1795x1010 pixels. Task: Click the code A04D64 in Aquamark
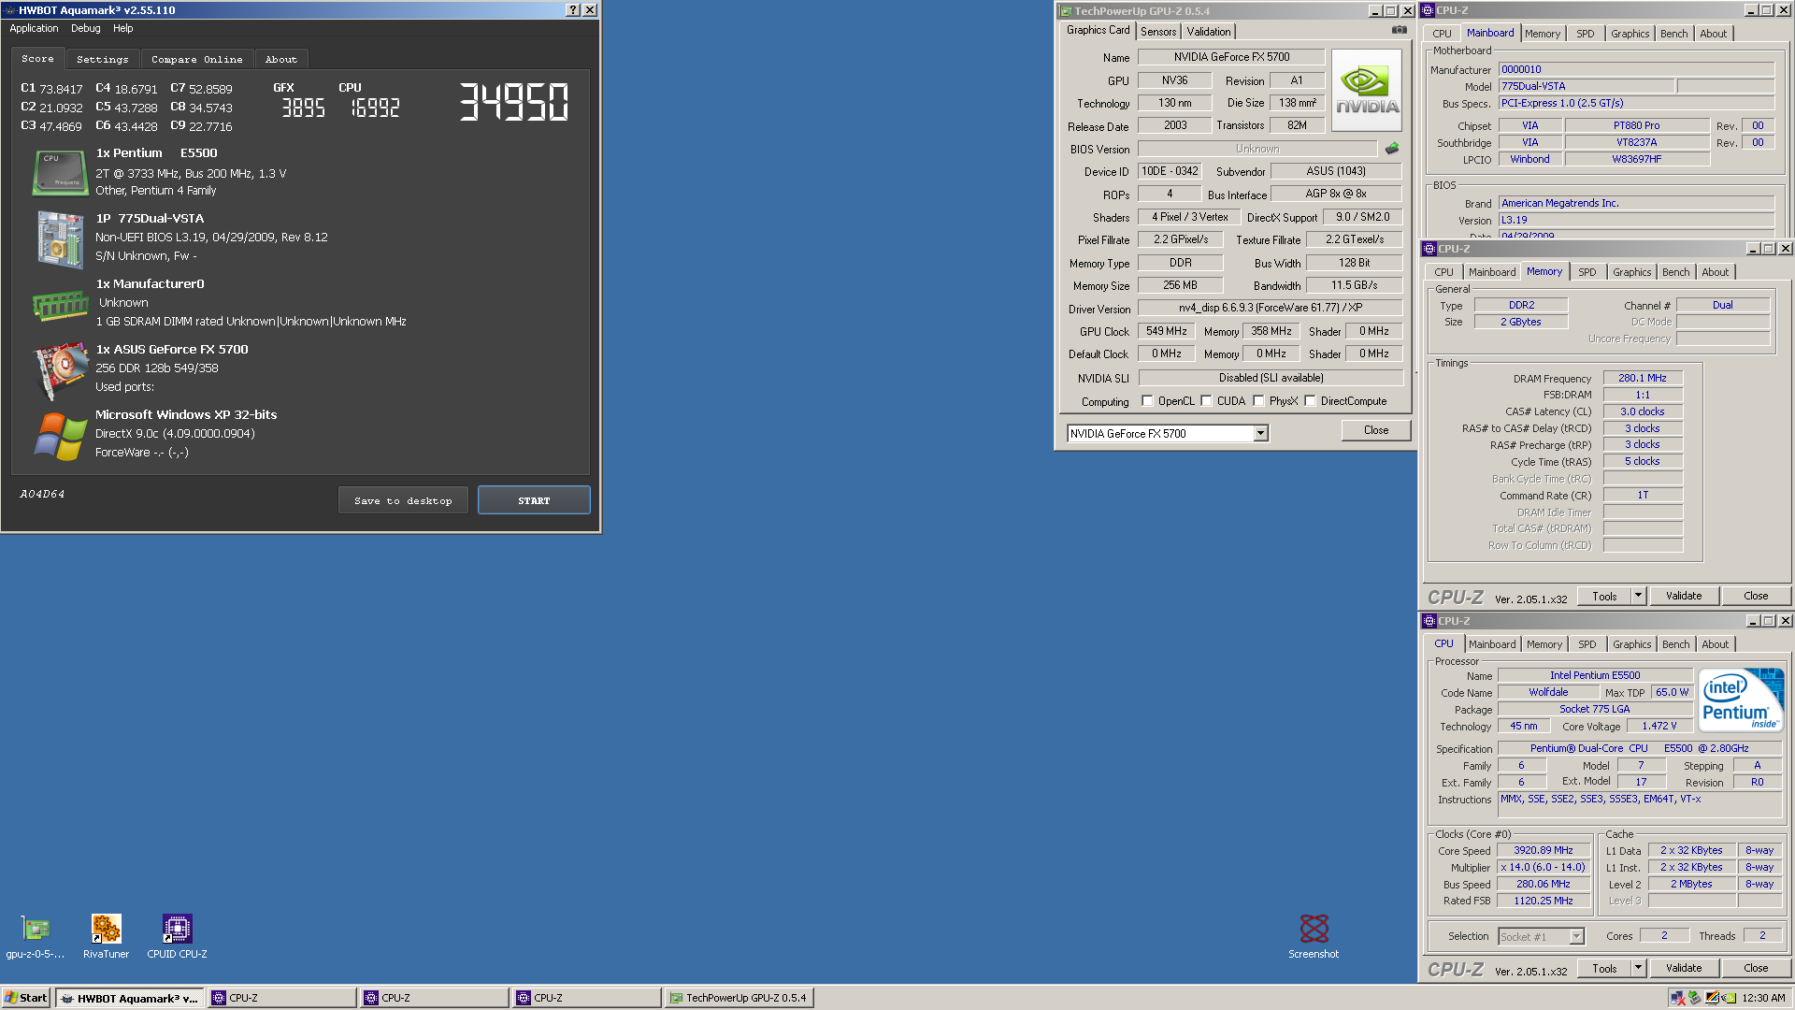pos(42,494)
